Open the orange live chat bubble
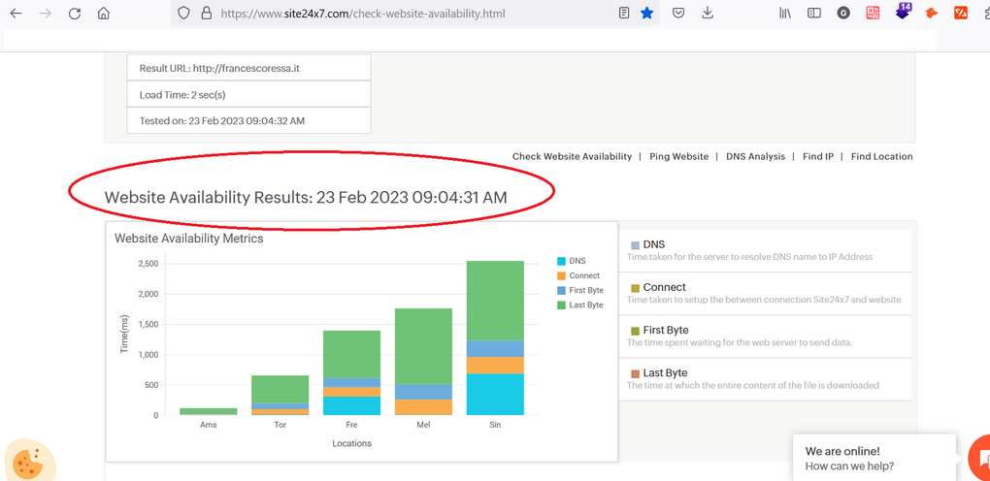 tap(980, 459)
